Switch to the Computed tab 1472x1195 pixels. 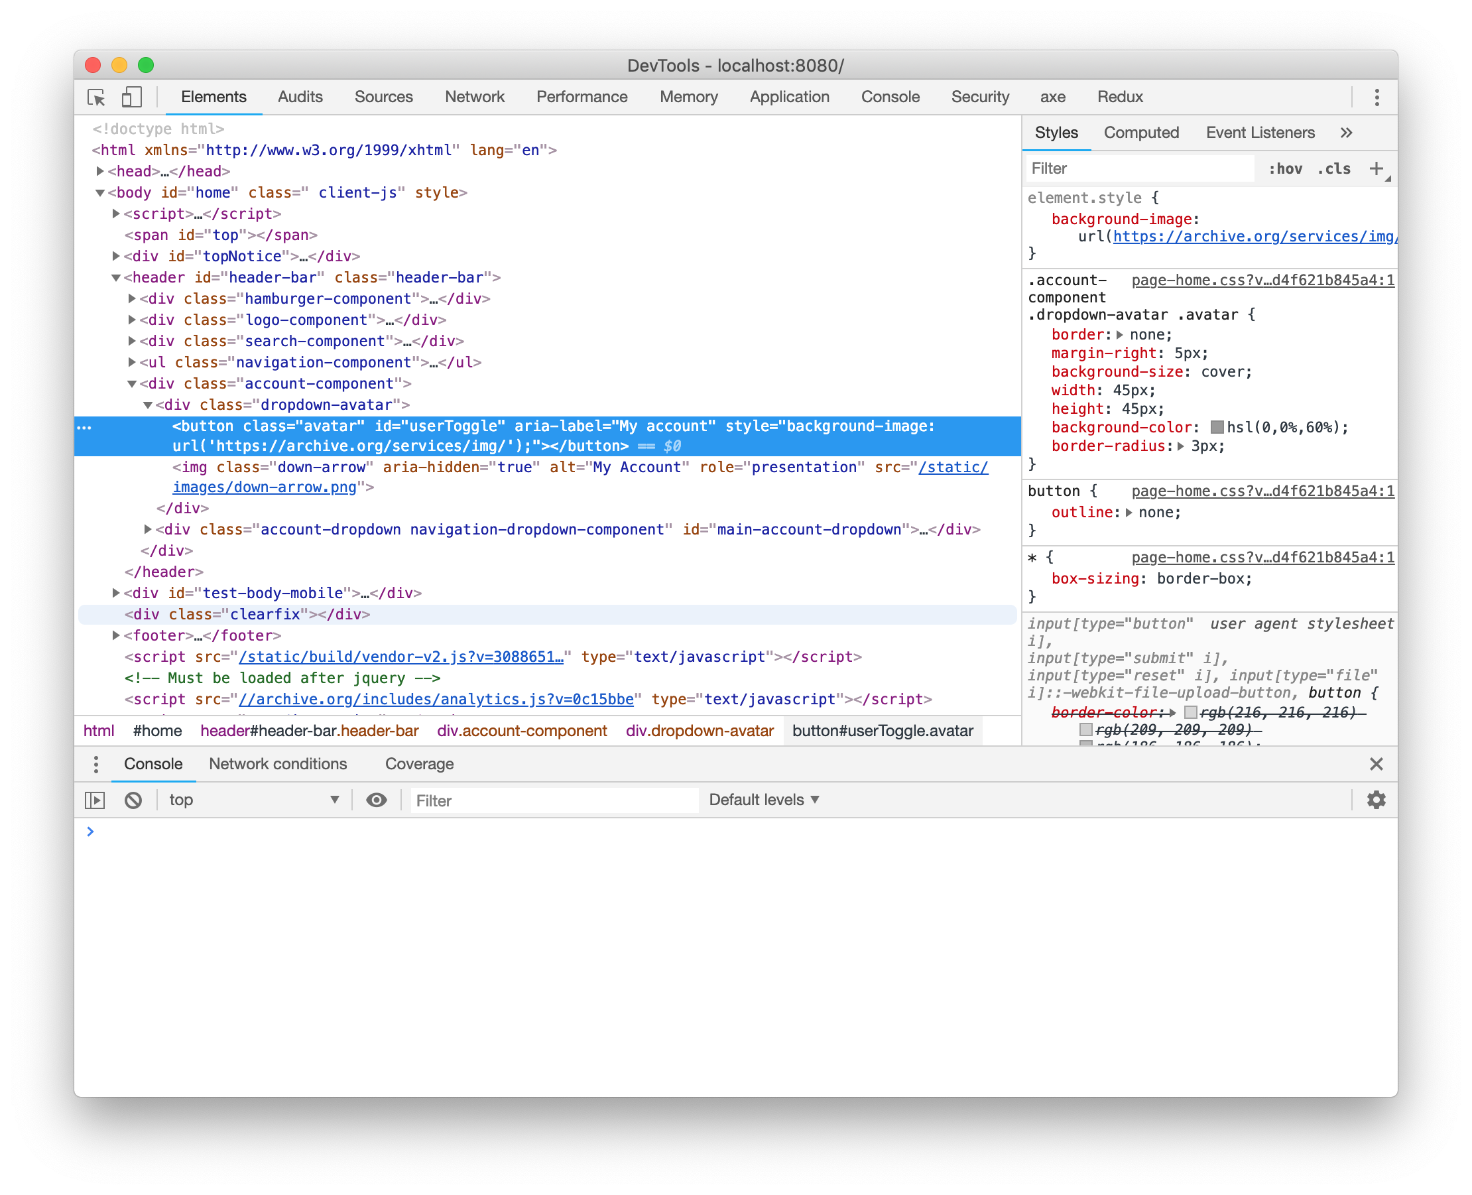click(x=1141, y=132)
